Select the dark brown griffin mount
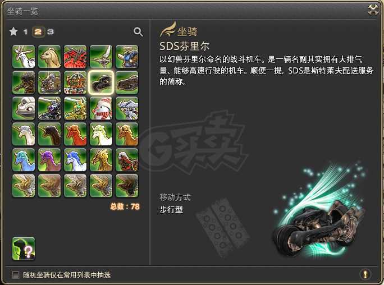This screenshot has width=384, height=285. [127, 186]
